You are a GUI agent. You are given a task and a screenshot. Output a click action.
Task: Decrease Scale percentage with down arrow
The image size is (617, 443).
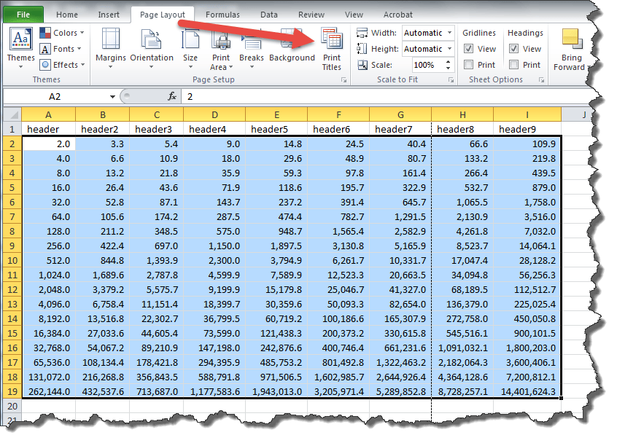[x=449, y=68]
